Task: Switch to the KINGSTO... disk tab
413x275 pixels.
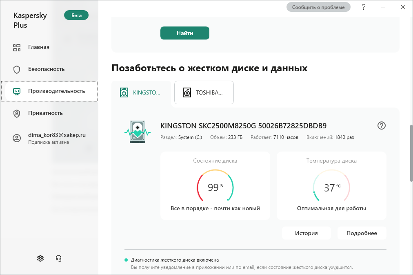Action: pyautogui.click(x=141, y=92)
